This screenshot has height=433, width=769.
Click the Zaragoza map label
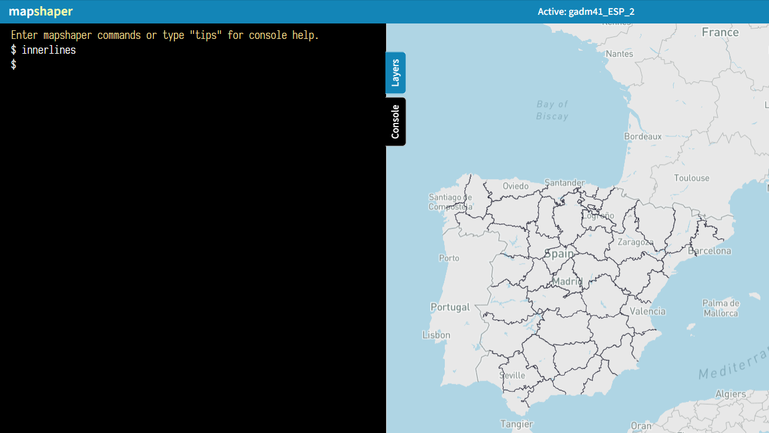[x=635, y=242]
